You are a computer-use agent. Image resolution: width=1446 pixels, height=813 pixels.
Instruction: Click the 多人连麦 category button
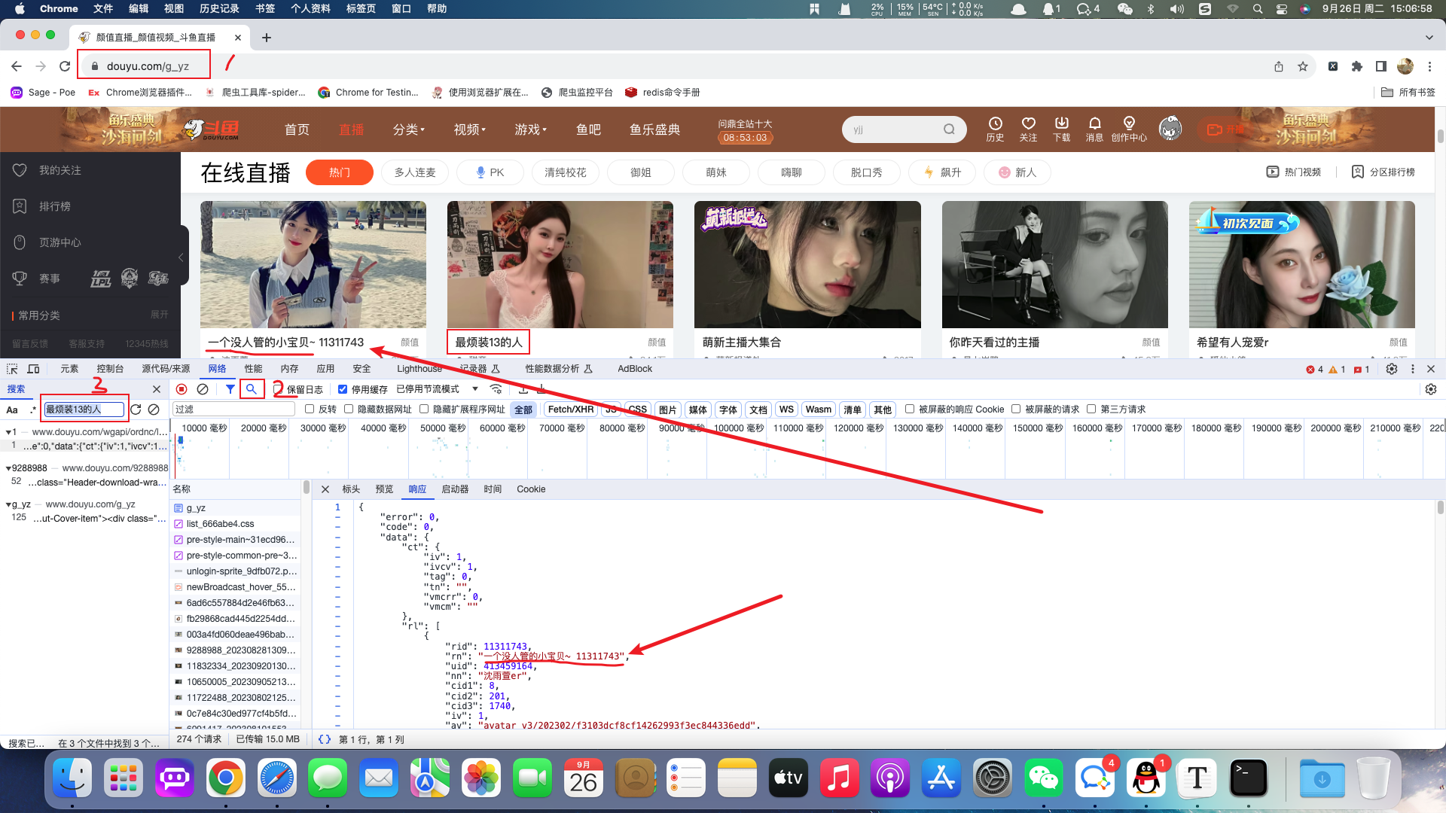coord(415,172)
